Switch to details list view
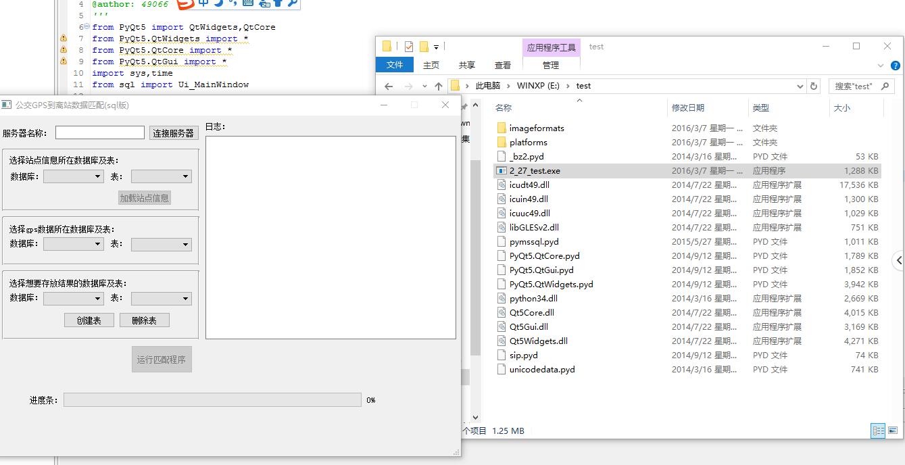The image size is (905, 465). tap(878, 431)
